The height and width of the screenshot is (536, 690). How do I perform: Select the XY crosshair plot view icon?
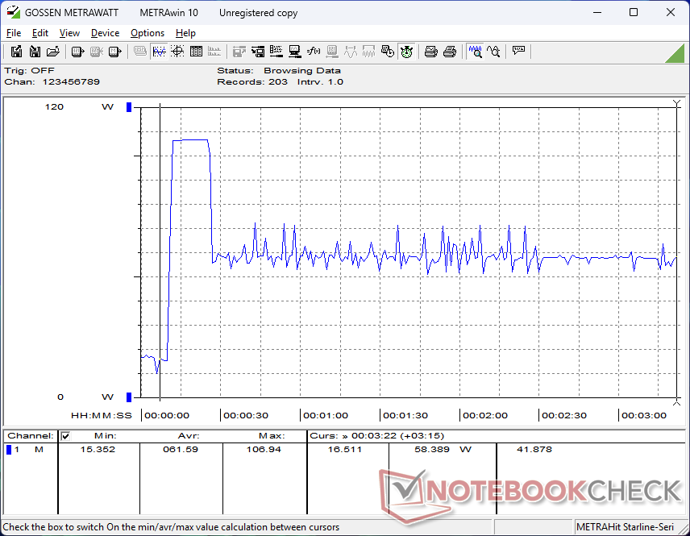point(177,52)
